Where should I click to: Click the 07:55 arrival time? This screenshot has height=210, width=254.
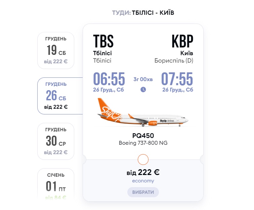coord(177,79)
